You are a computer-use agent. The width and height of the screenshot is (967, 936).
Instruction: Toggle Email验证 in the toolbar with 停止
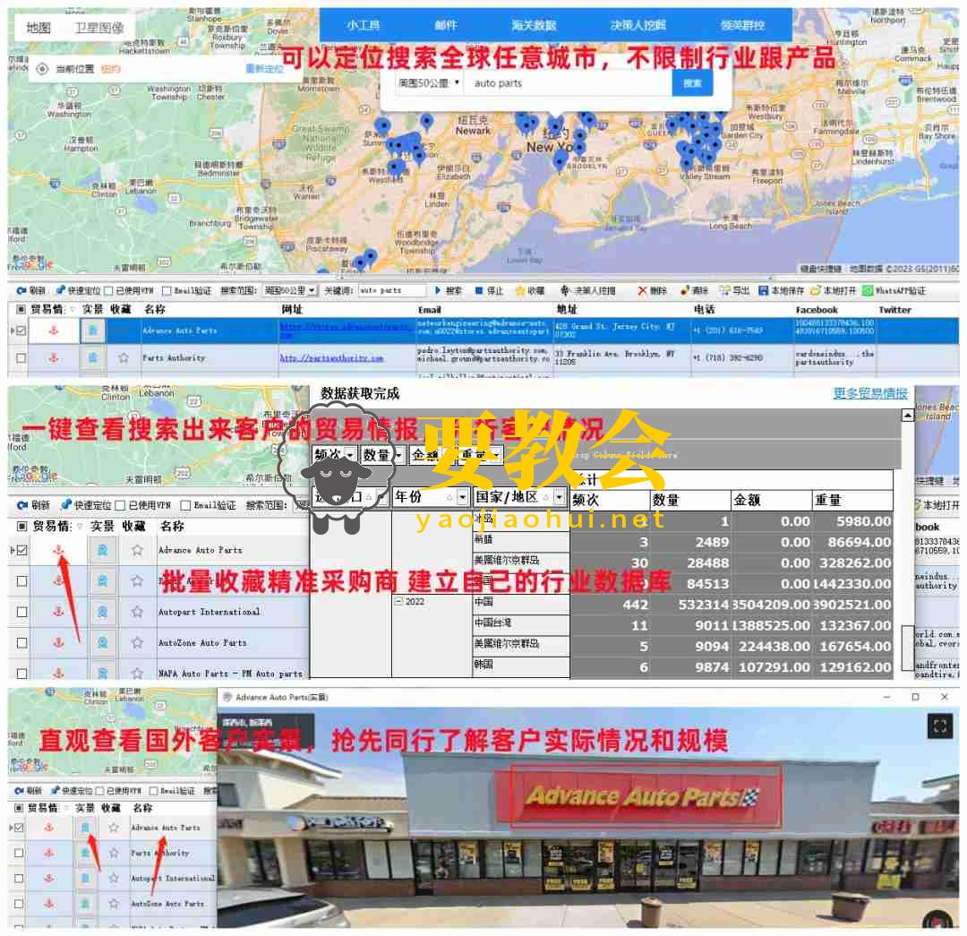(167, 290)
